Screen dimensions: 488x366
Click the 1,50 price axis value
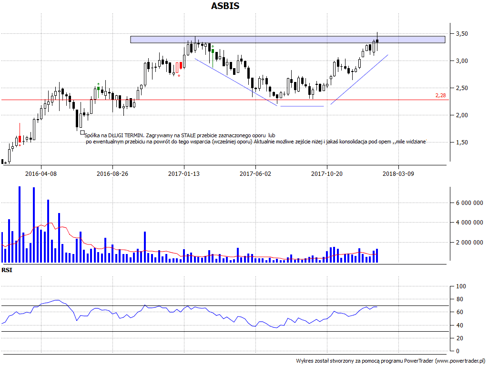pyautogui.click(x=462, y=142)
